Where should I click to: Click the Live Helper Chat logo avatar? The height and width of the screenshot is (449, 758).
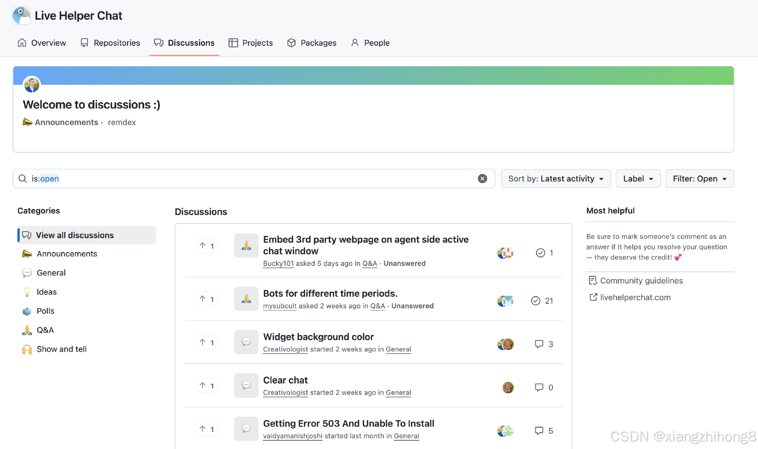click(x=21, y=16)
